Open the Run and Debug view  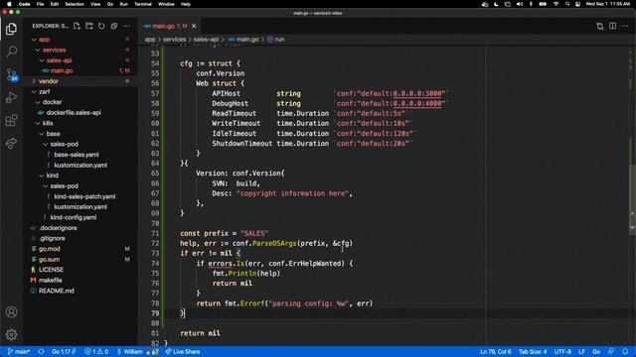click(x=11, y=97)
